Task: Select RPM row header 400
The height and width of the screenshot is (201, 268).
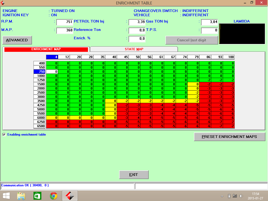Action: (x=40, y=63)
